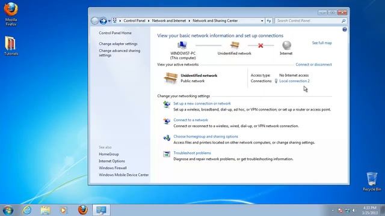Click the Back navigation button
Viewport: 385px width, 216px height.
tap(94, 21)
